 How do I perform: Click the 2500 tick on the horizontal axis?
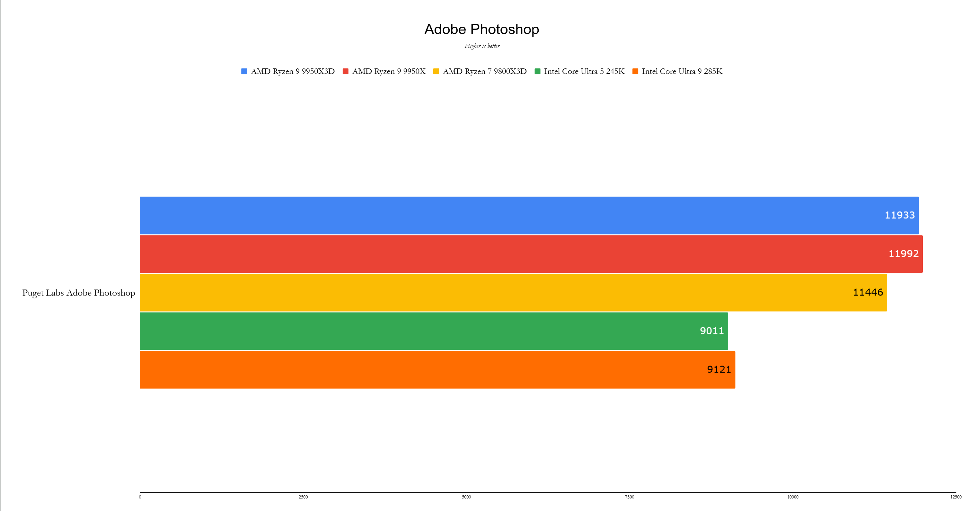[303, 497]
